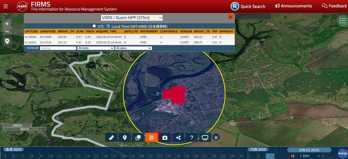Sort table by LATITUDE column

point(31,31)
